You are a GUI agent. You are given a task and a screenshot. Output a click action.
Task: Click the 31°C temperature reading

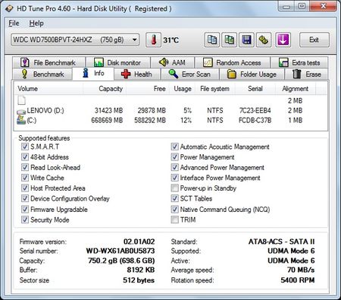coord(171,40)
